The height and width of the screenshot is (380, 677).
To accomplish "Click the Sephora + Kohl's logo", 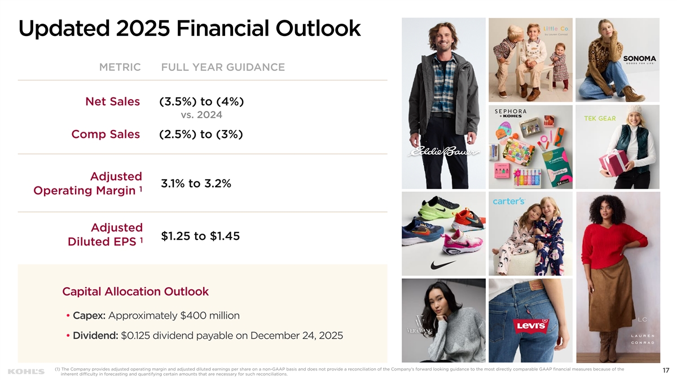I will tap(511, 113).
